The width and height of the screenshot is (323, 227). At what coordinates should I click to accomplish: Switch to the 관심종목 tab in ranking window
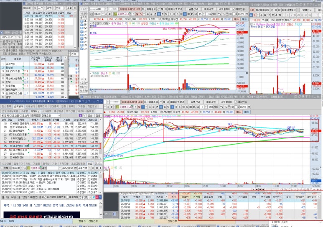[x=7, y=106]
